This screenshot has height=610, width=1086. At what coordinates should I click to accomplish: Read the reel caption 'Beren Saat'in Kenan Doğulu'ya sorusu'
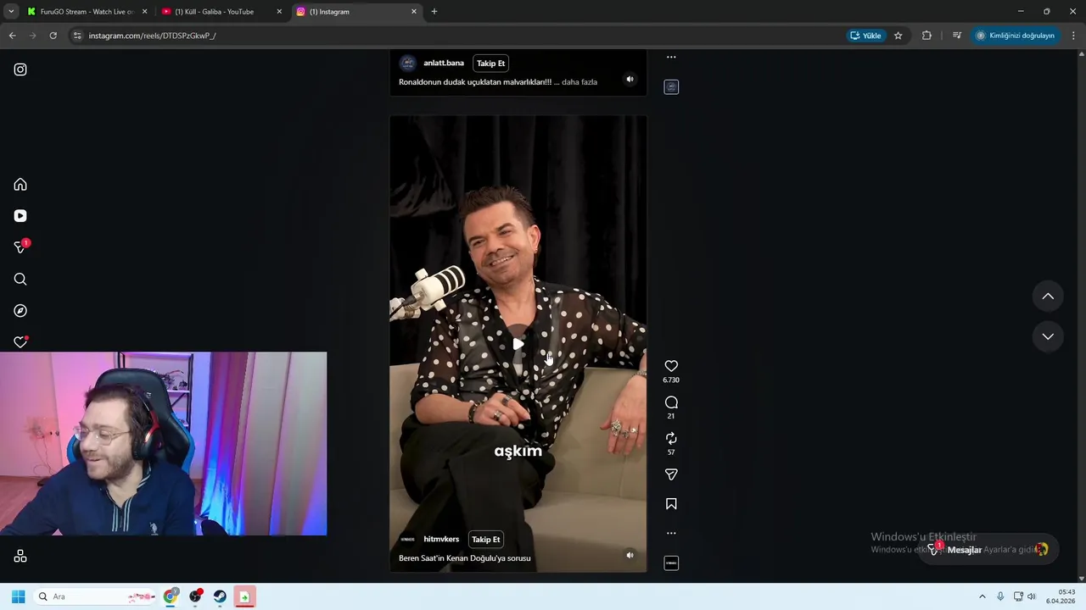(x=465, y=558)
